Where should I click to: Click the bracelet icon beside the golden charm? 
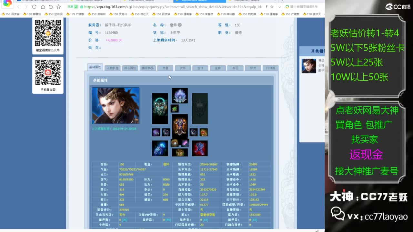[x=194, y=132]
